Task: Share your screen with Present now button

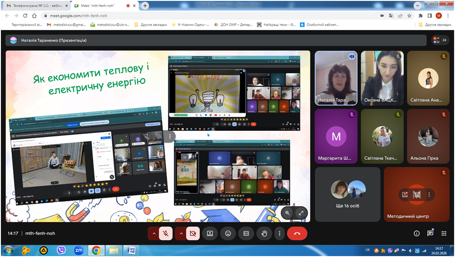Action: [210, 234]
